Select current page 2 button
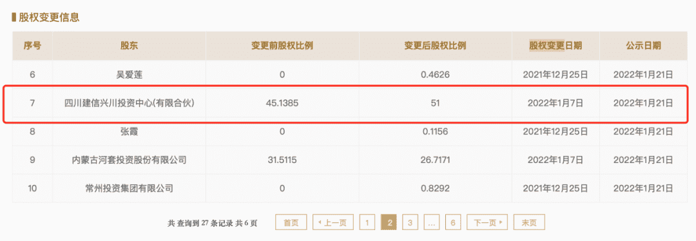Screen dimensions: 696x241 tap(389, 222)
